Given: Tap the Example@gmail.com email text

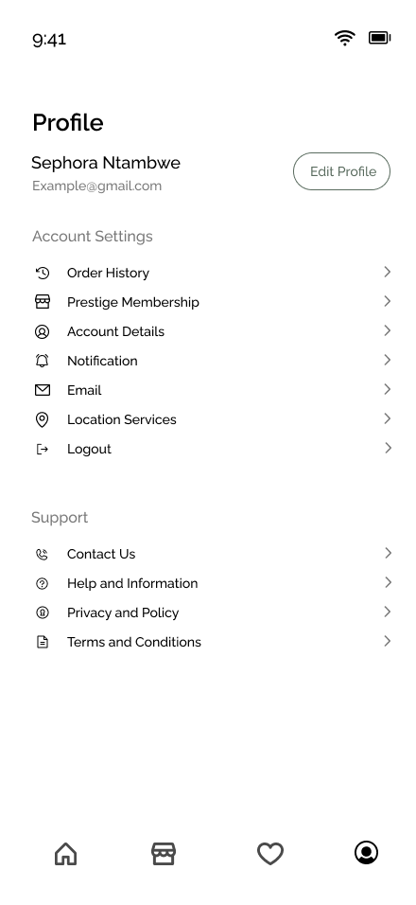Looking at the screenshot, I should click(x=96, y=186).
